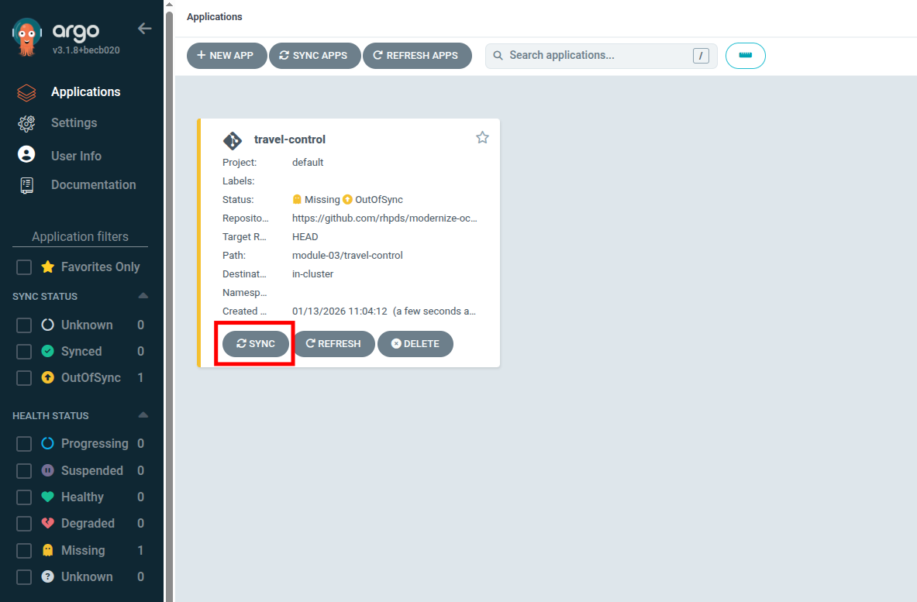Select Applications in the sidebar navigation
917x602 pixels.
[x=85, y=91]
